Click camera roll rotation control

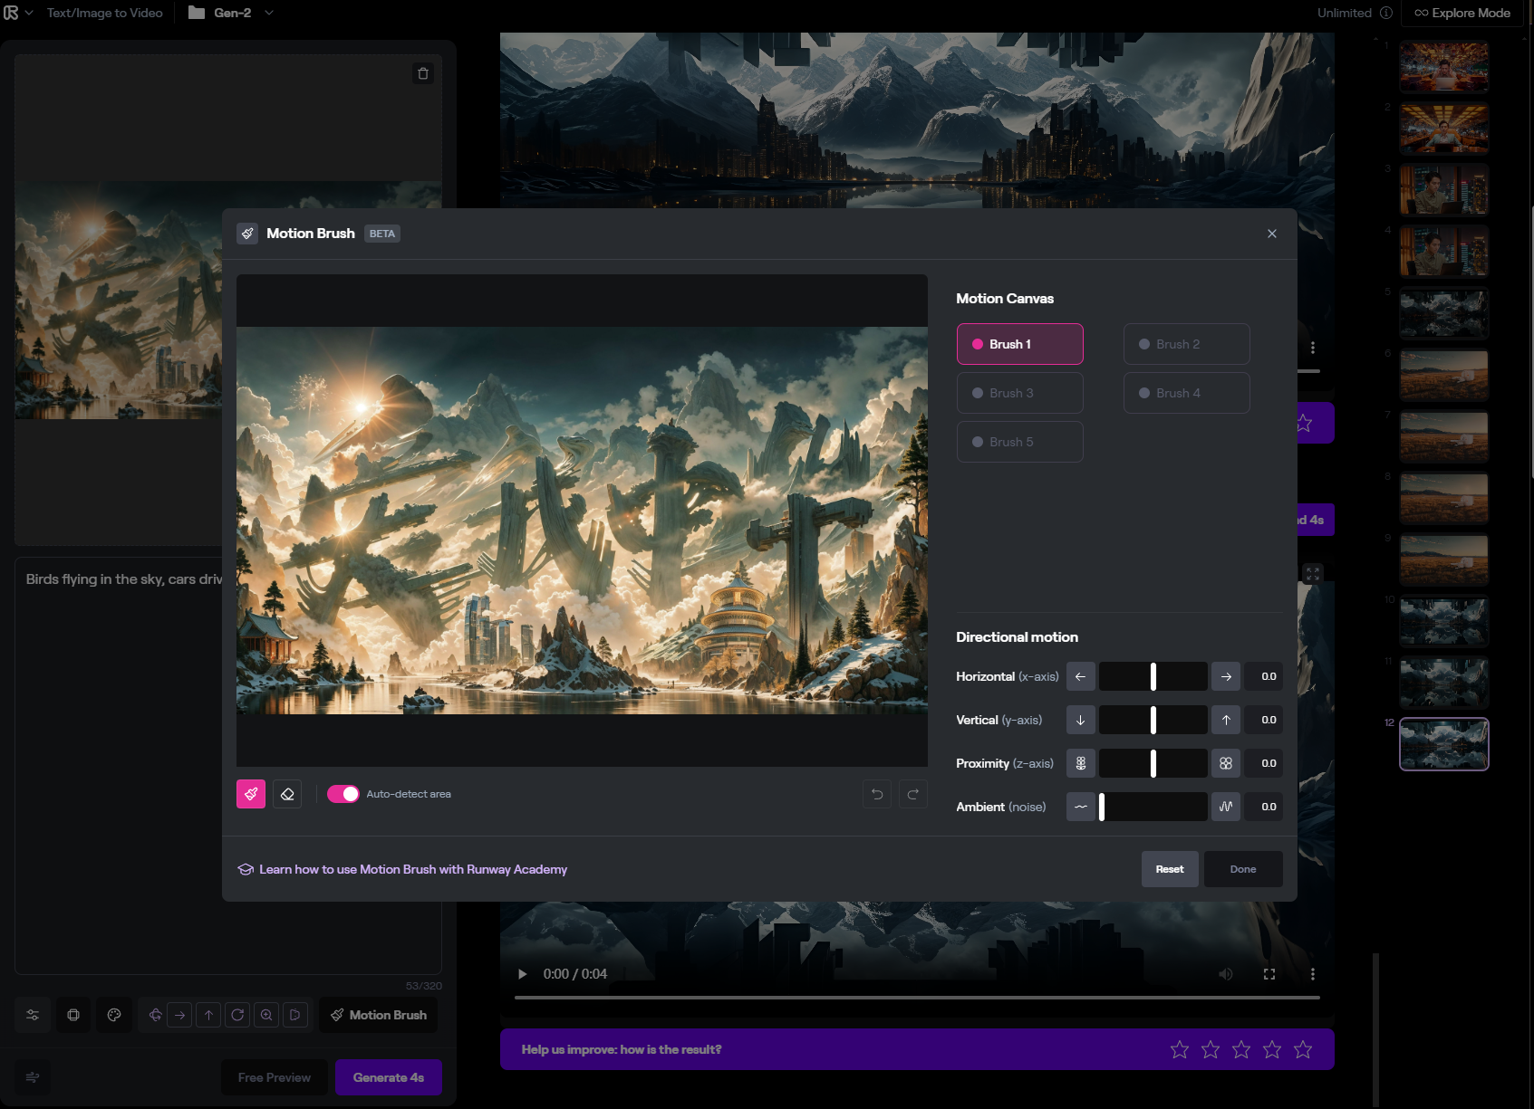pos(237,1015)
